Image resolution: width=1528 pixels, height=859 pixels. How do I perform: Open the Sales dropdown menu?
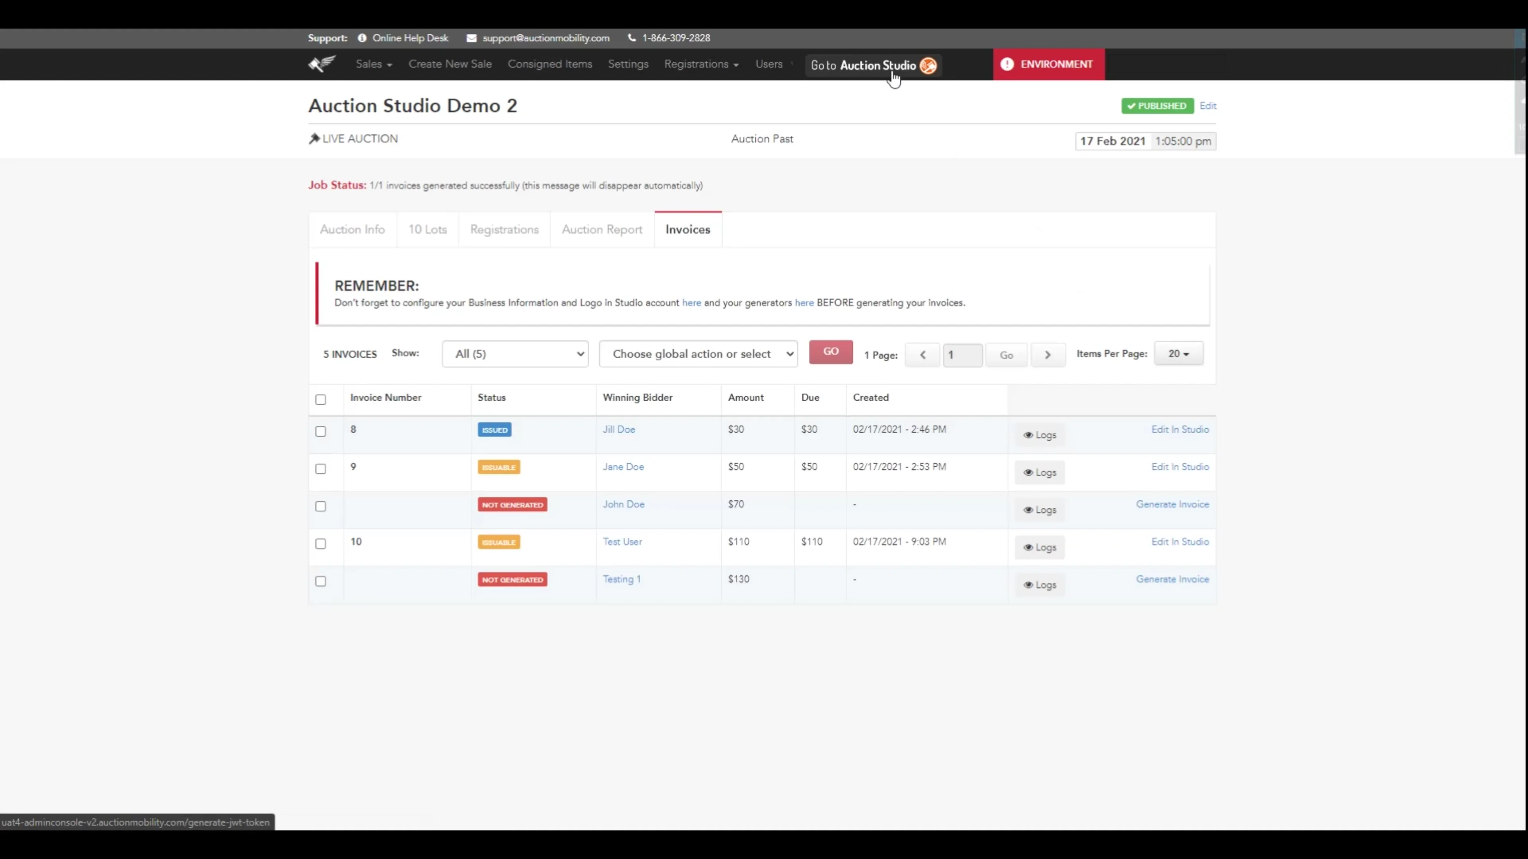374,64
